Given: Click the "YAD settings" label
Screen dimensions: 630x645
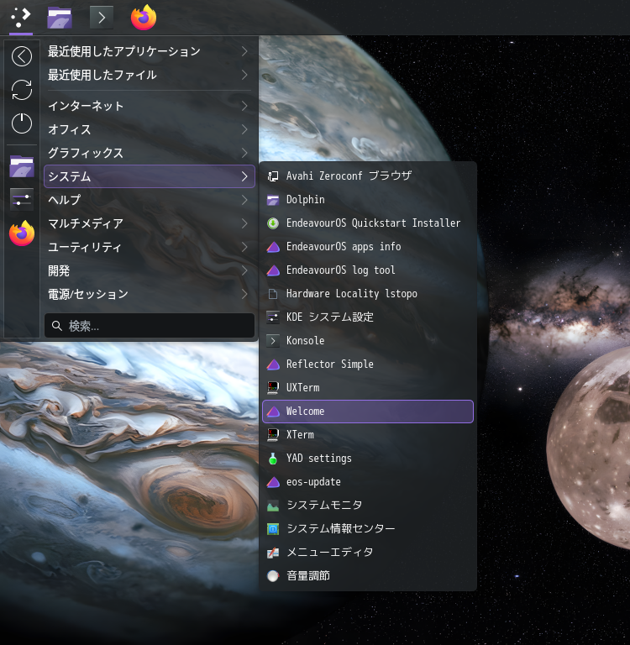Looking at the screenshot, I should (x=319, y=459).
